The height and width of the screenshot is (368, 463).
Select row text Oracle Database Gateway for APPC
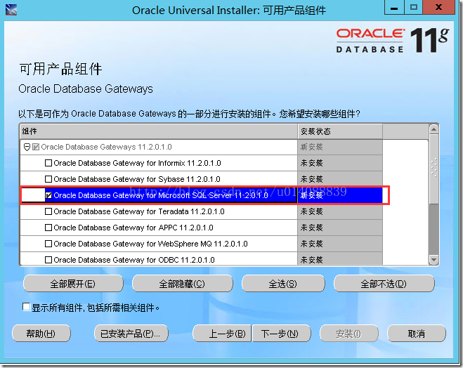coord(133,228)
